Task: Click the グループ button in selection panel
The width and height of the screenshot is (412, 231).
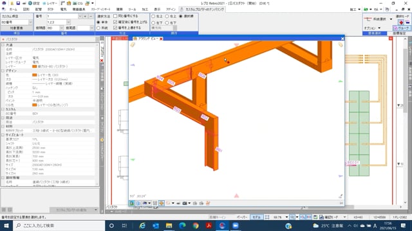Action: pyautogui.click(x=401, y=28)
